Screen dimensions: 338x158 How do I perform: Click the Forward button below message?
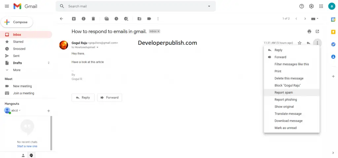pos(110,97)
